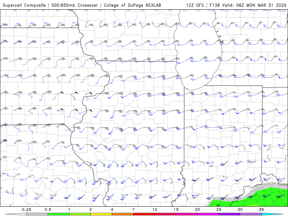Image resolution: width=288 pixels, height=216 pixels.
Task: Click the "Supercell Composite" title text
Action: tap(24, 5)
